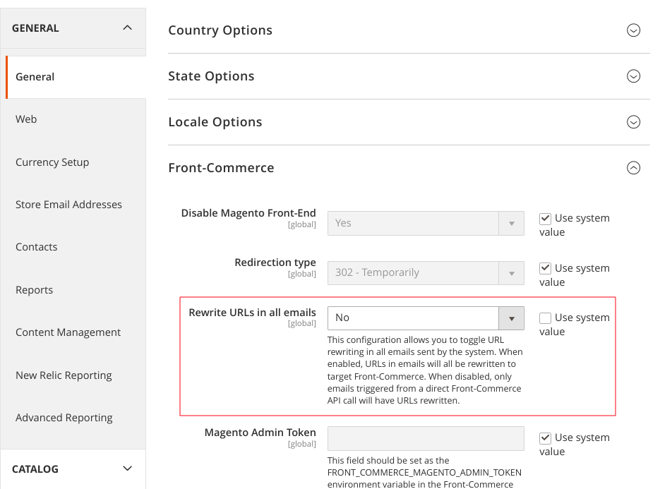Image resolution: width=660 pixels, height=489 pixels.
Task: Click the Disable Magento Front-End label
Action: point(248,213)
